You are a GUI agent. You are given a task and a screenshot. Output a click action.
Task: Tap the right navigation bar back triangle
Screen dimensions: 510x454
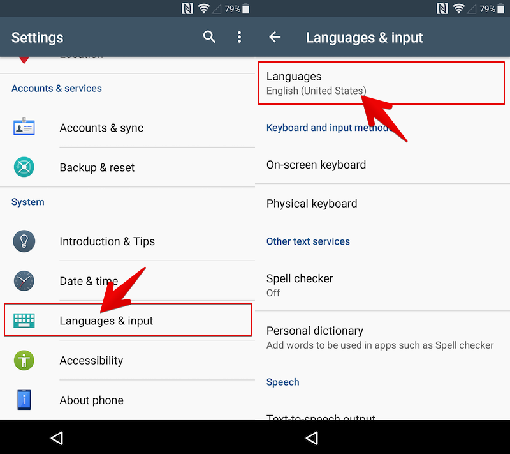coord(312,438)
